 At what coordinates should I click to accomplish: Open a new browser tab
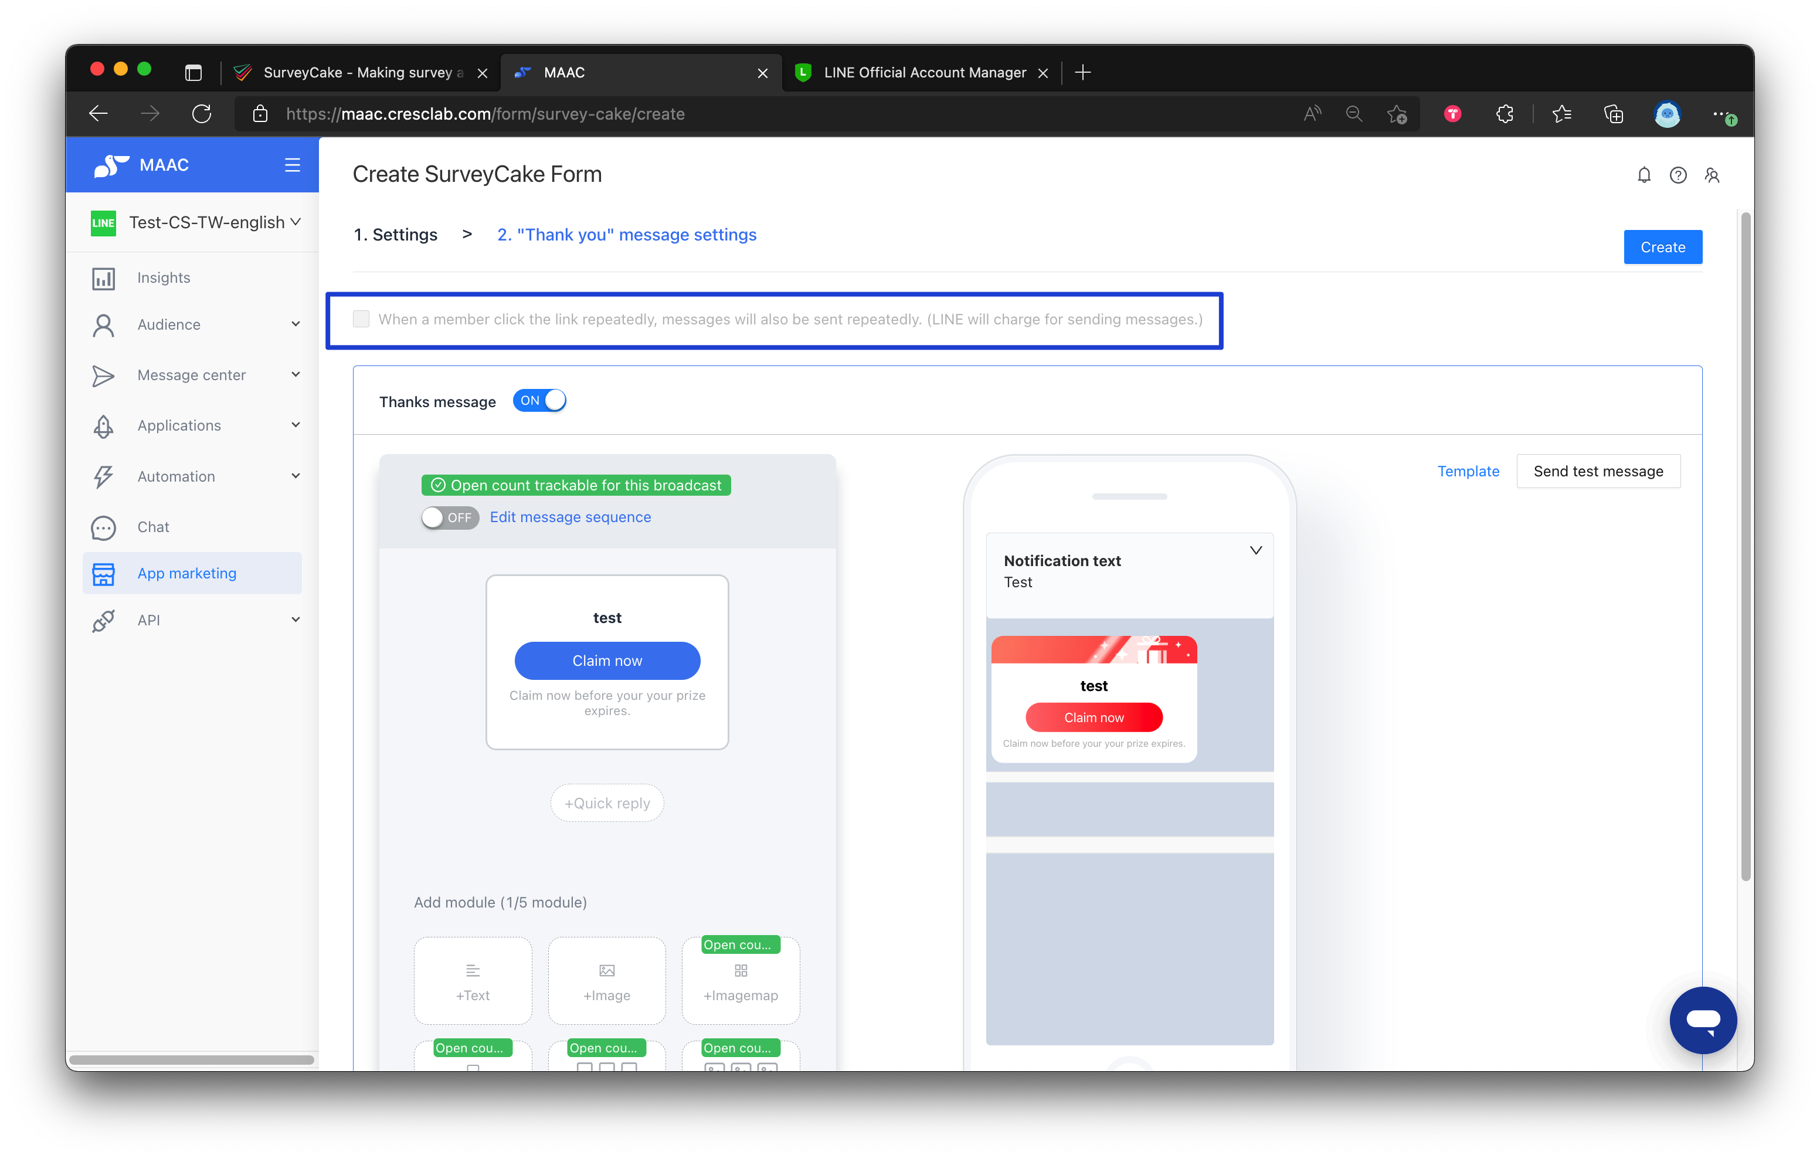(x=1082, y=73)
